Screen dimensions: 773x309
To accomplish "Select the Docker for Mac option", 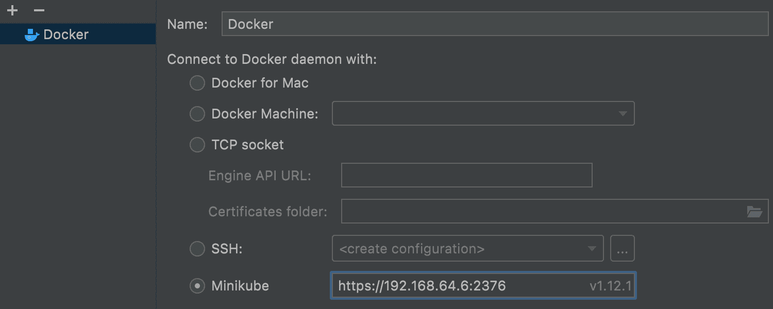I will point(197,83).
